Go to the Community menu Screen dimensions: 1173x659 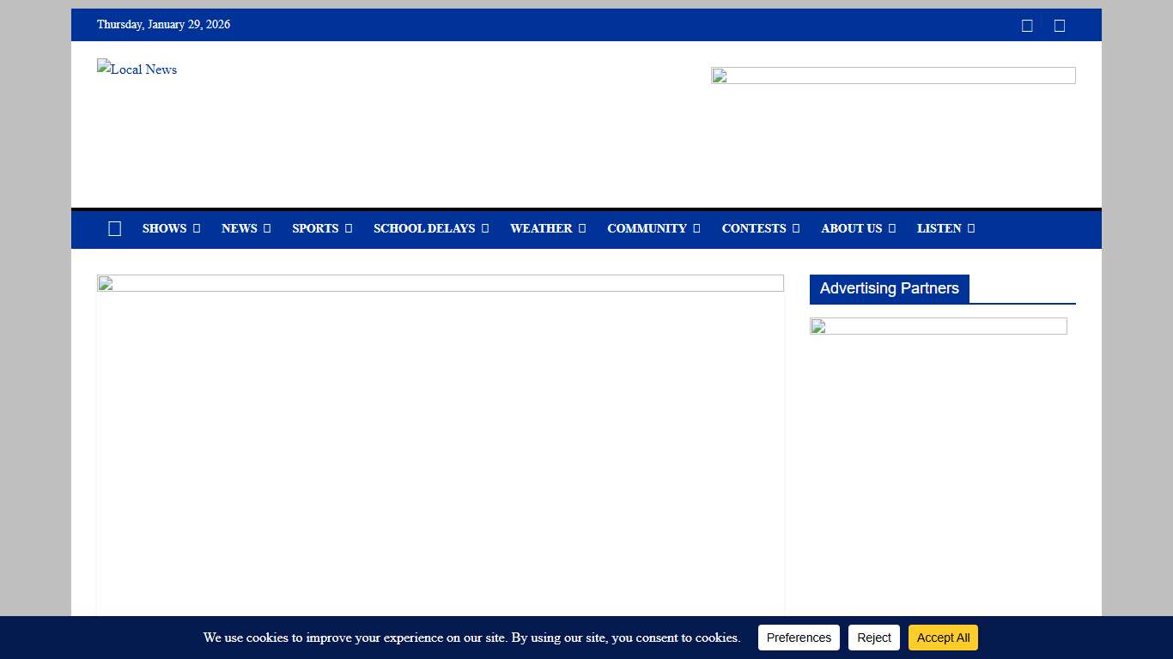[x=647, y=229]
